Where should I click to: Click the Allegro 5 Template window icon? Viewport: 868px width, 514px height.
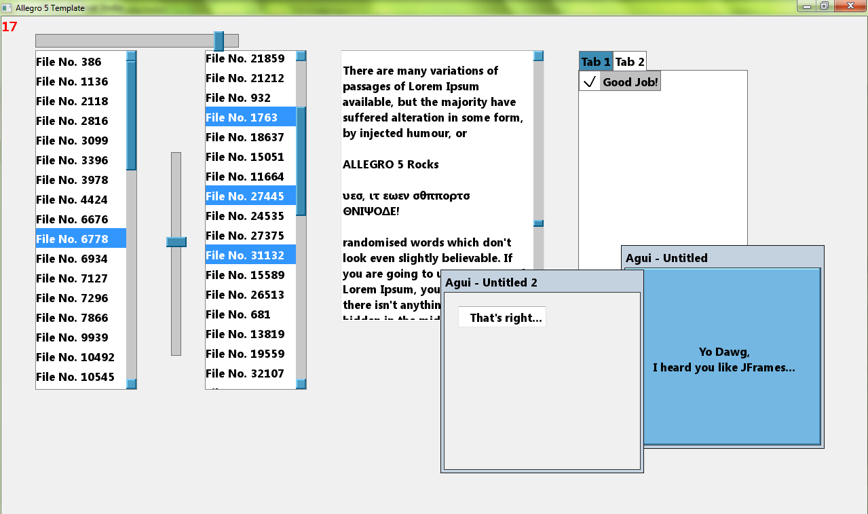pos(7,7)
